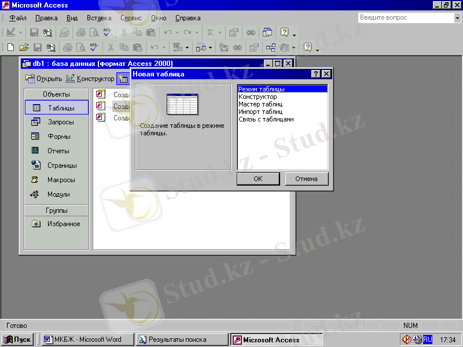Select Импорт таблиц in the list
This screenshot has width=463, height=347.
click(x=260, y=112)
